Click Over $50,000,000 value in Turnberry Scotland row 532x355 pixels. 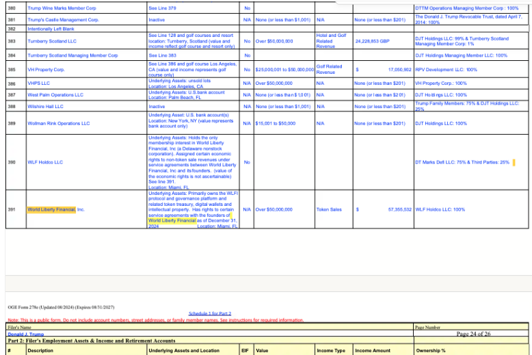pos(274,41)
